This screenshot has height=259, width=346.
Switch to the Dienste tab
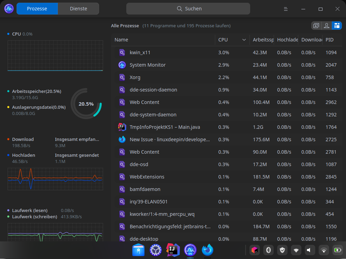[78, 8]
